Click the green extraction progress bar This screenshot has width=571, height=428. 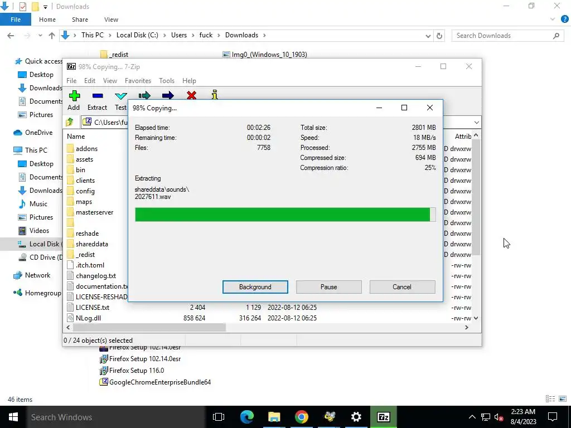(285, 215)
